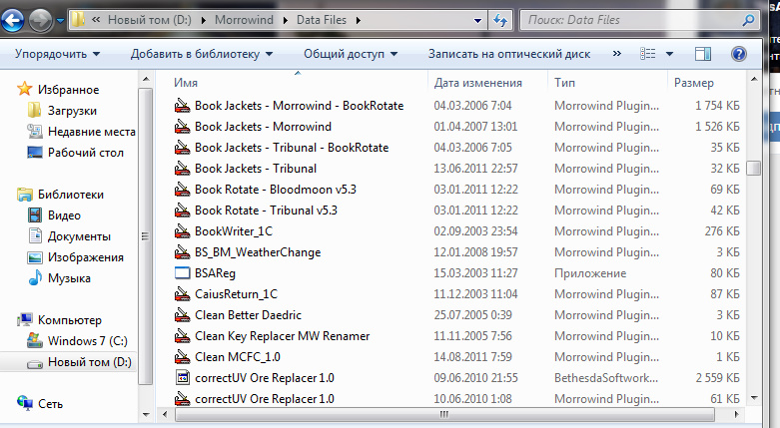Open 'Рабочий стол' in the navigation pane
The width and height of the screenshot is (780, 428).
[86, 152]
